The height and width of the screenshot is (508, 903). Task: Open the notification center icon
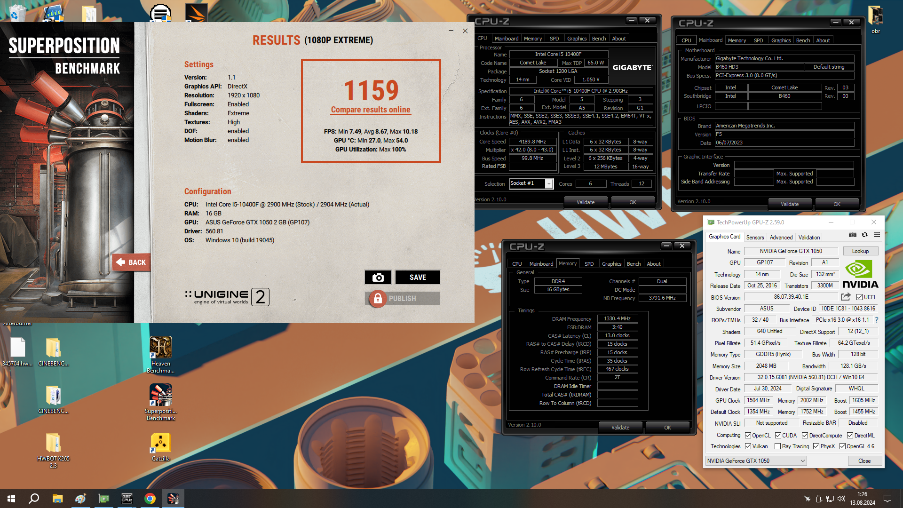pyautogui.click(x=887, y=499)
